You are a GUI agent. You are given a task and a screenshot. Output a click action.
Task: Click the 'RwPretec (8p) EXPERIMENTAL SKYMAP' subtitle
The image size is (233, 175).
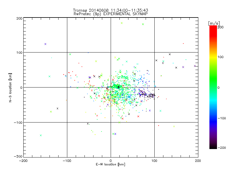point(110,14)
